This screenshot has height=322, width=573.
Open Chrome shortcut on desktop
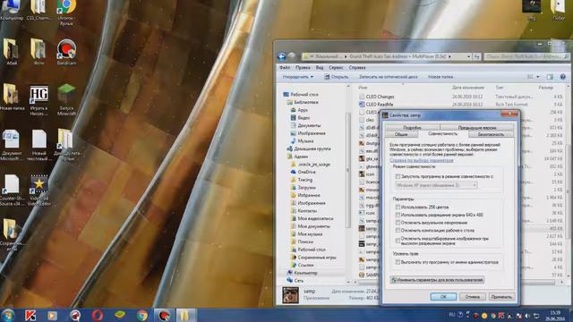coord(66,12)
